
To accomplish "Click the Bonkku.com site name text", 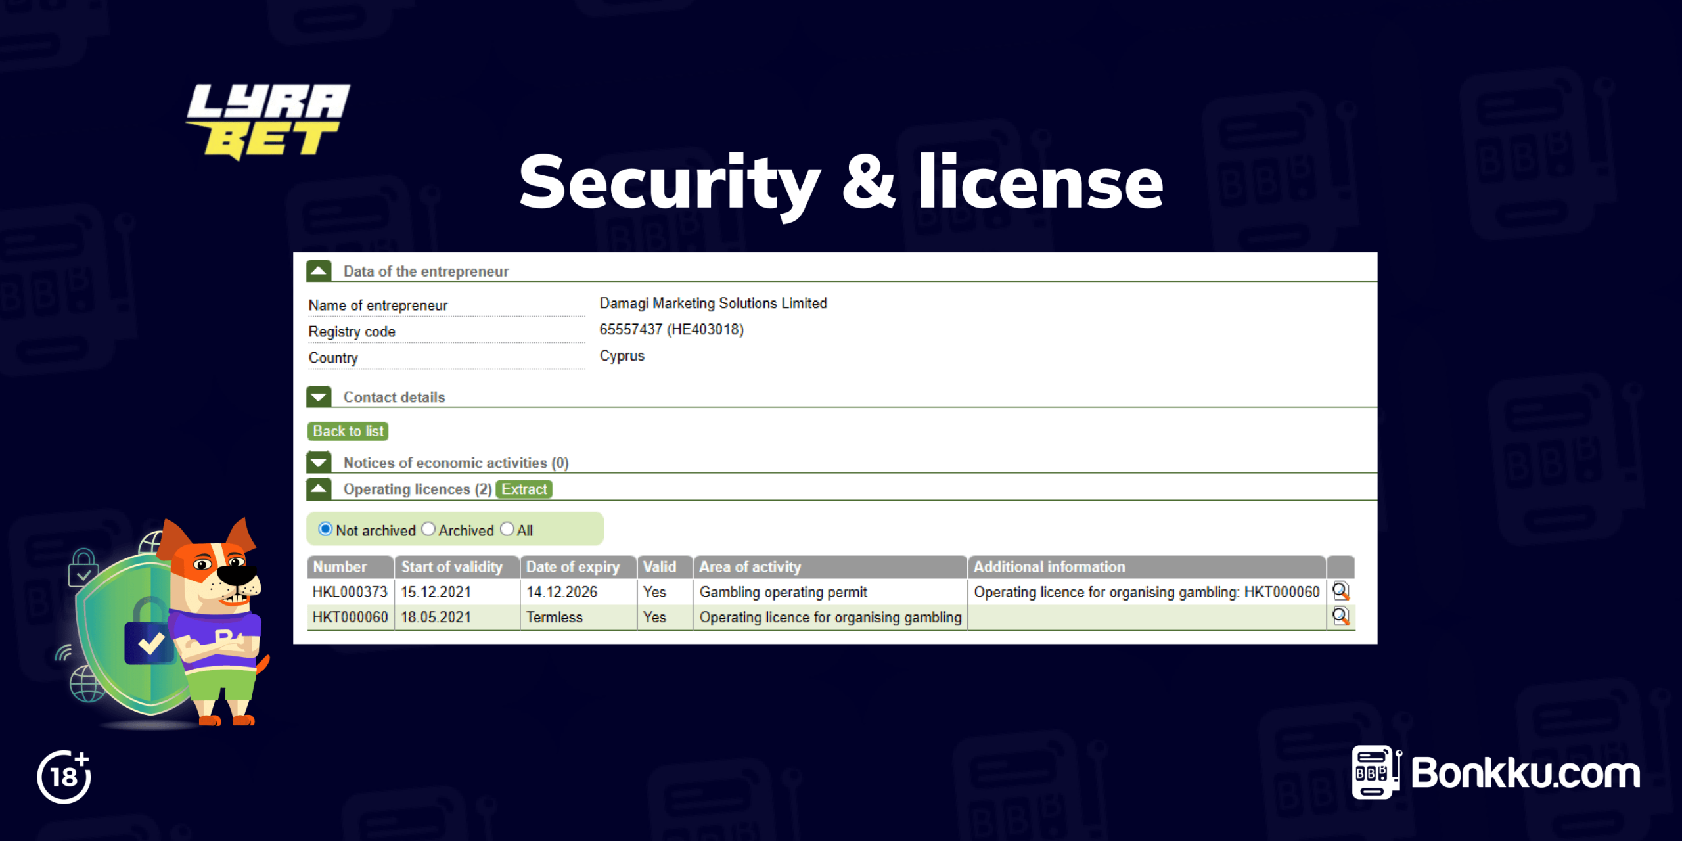I will pyautogui.click(x=1526, y=773).
